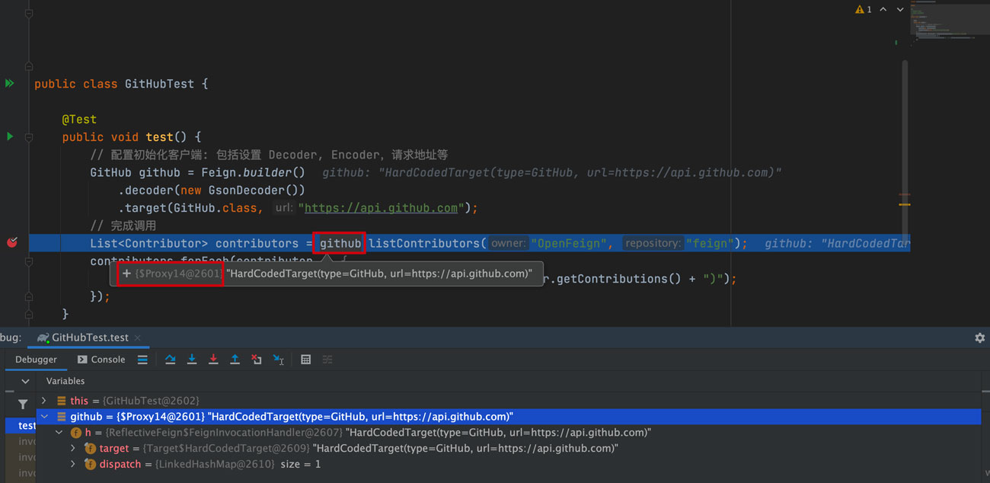The image size is (990, 483).
Task: Select the 'test' frame in Frames list
Action: 21,425
